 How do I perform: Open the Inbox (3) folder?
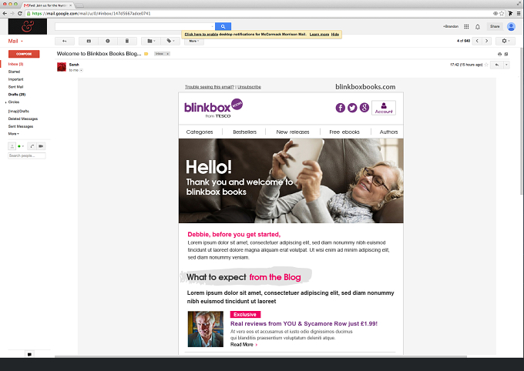[x=15, y=64]
